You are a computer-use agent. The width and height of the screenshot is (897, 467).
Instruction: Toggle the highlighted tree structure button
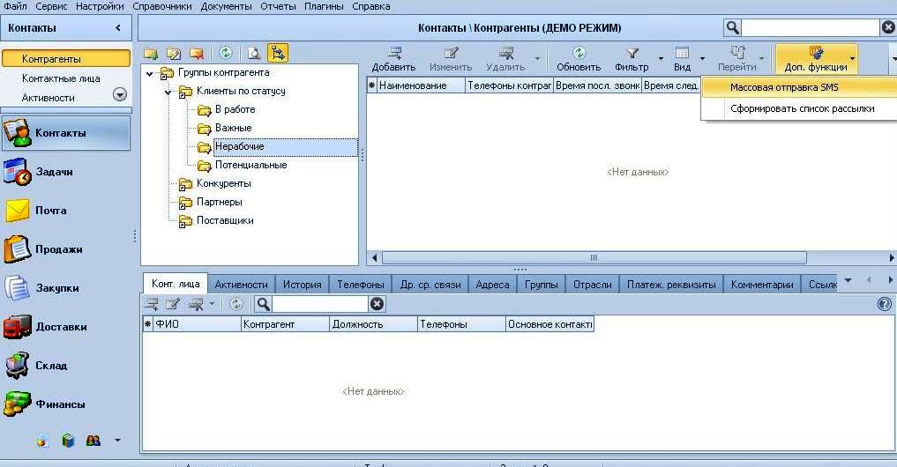coord(278,53)
